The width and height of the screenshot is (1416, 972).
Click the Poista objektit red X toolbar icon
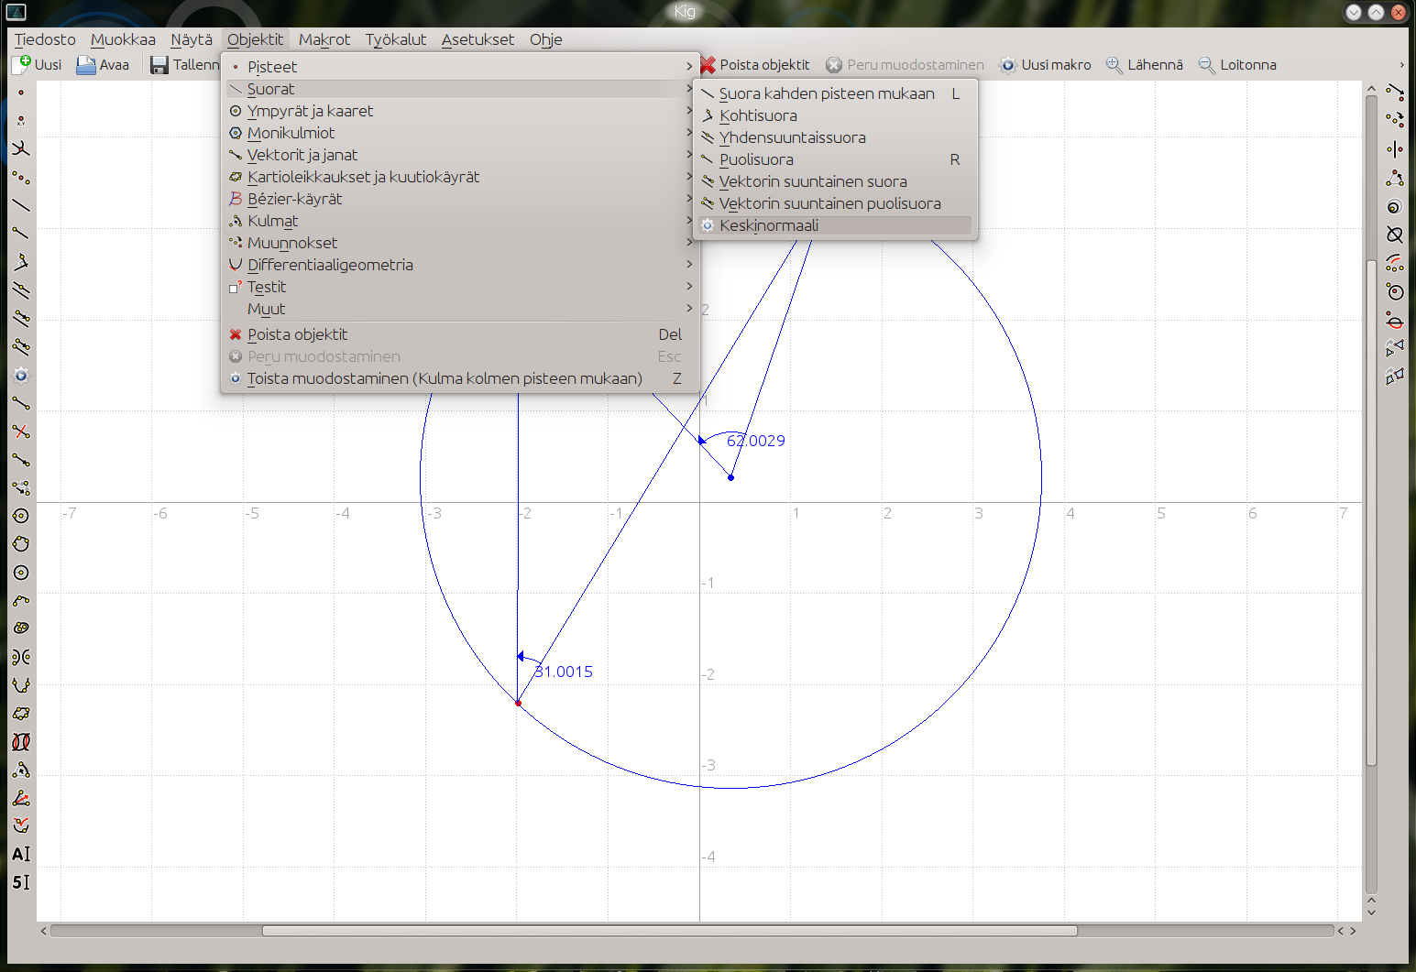[708, 64]
